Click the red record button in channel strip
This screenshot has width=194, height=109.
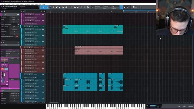(x=3, y=69)
